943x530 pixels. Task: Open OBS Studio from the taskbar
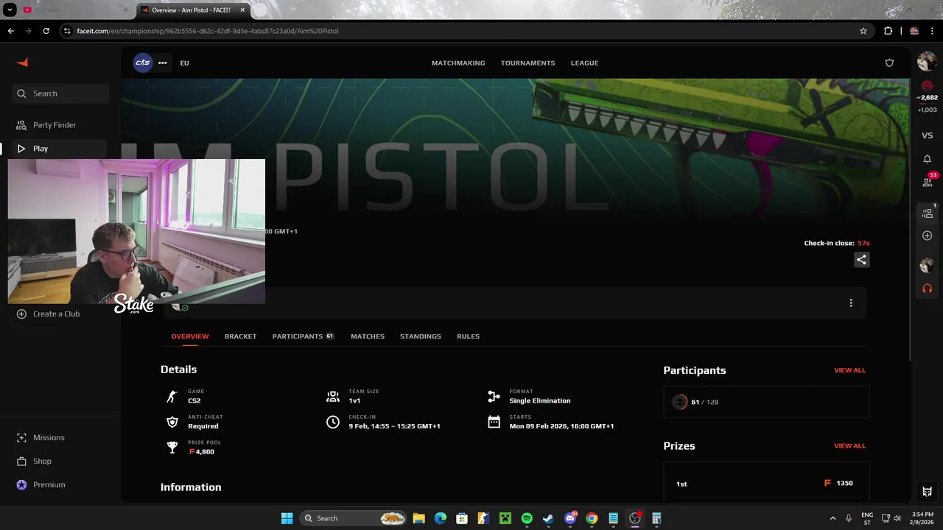pyautogui.click(x=634, y=518)
